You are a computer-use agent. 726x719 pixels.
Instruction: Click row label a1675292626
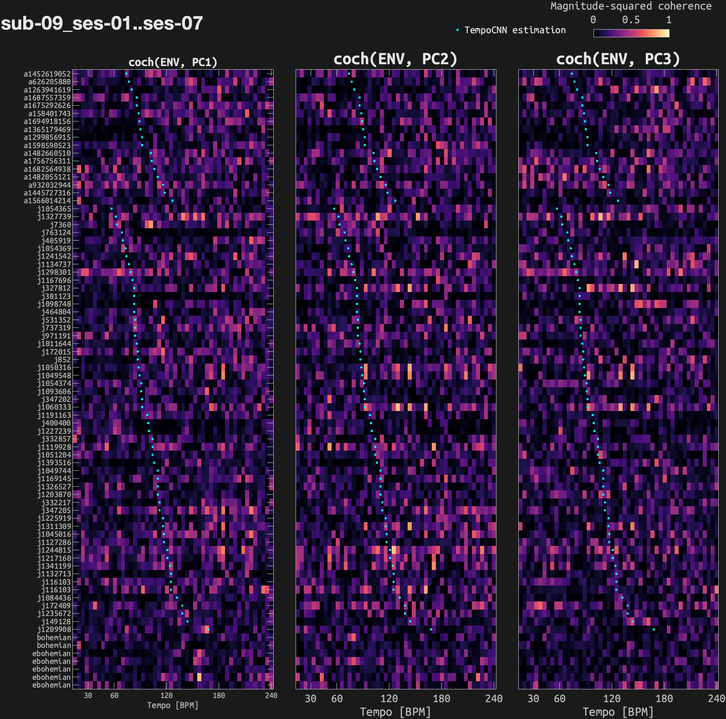47,105
